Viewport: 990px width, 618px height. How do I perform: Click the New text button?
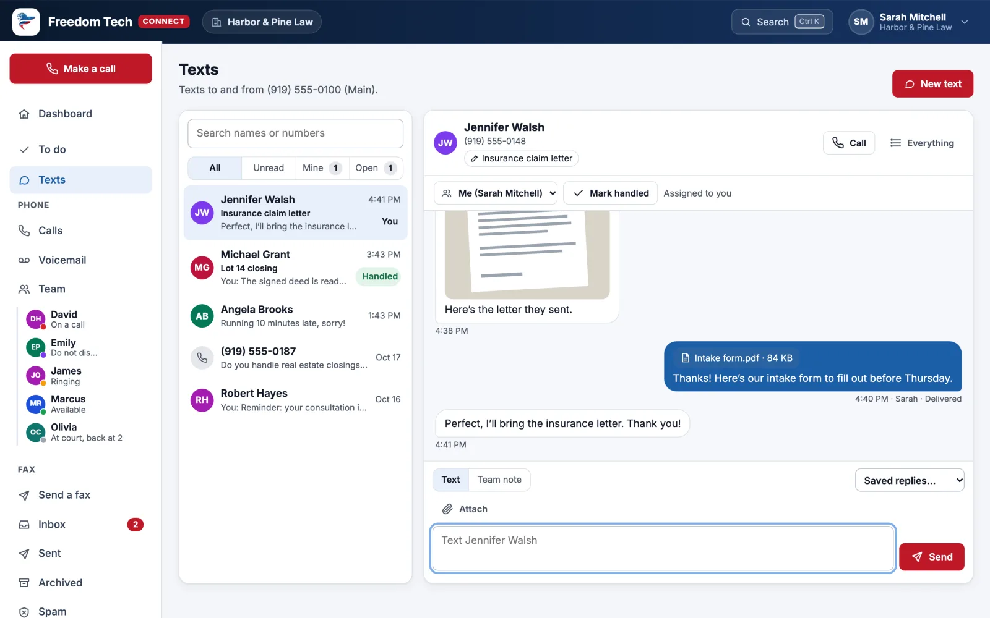pos(932,84)
